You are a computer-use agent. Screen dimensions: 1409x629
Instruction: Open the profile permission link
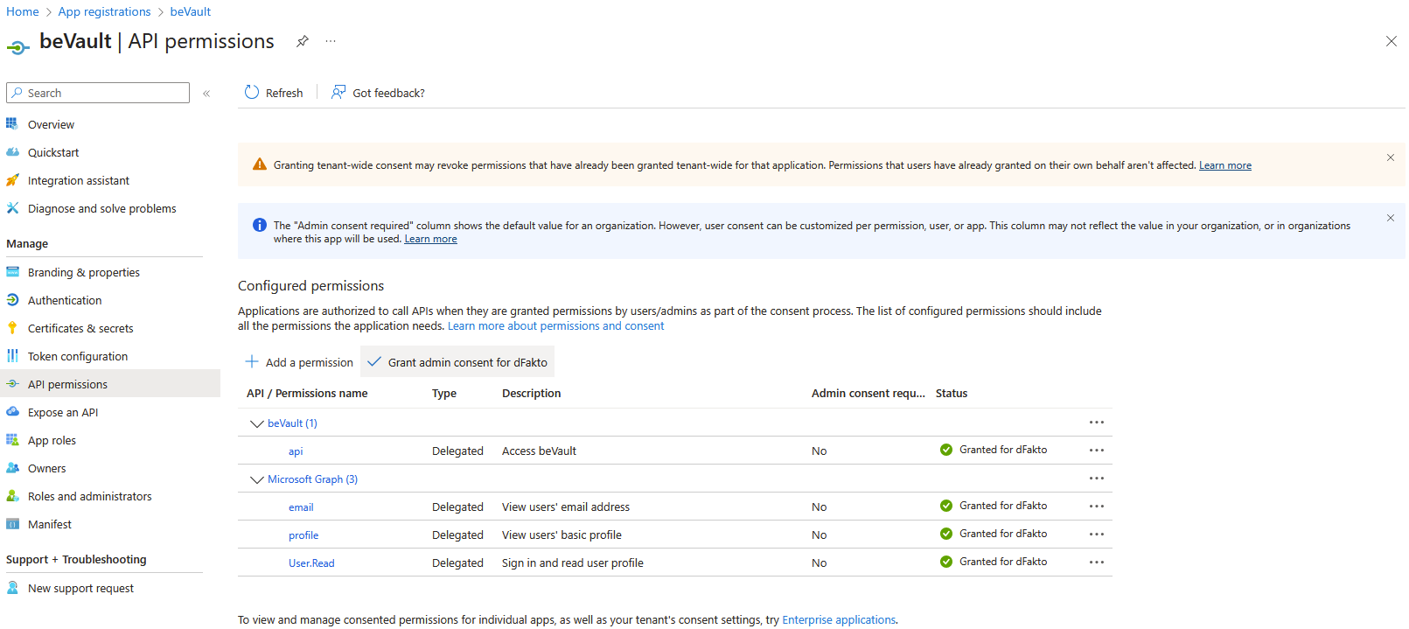tap(303, 535)
